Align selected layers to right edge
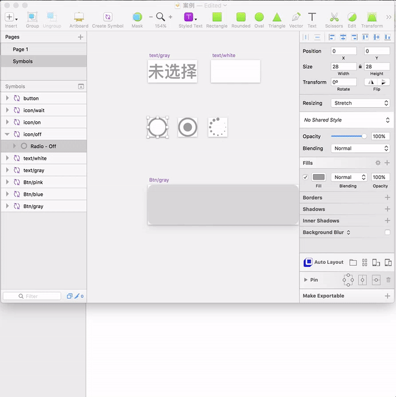This screenshot has width=396, height=397. [x=354, y=37]
